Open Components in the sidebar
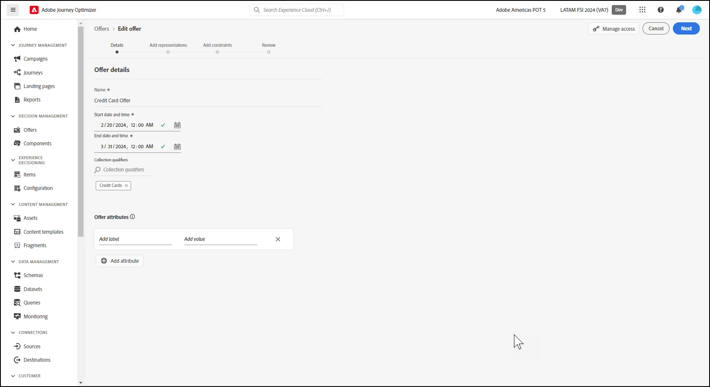Image resolution: width=710 pixels, height=387 pixels. tap(33, 144)
